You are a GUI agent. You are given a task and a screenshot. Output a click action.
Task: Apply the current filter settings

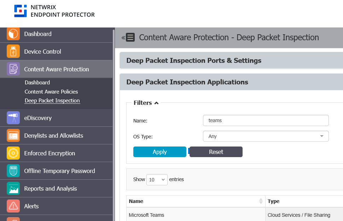coord(159,151)
